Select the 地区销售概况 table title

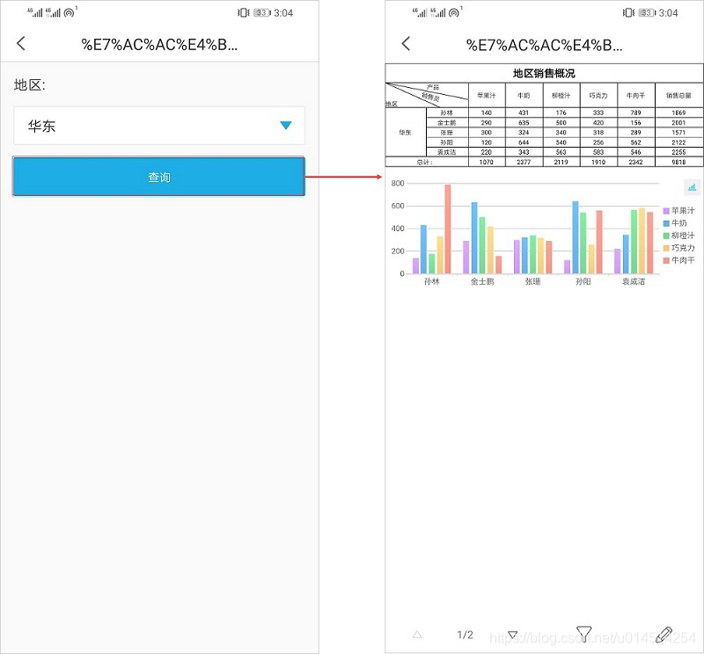[544, 73]
